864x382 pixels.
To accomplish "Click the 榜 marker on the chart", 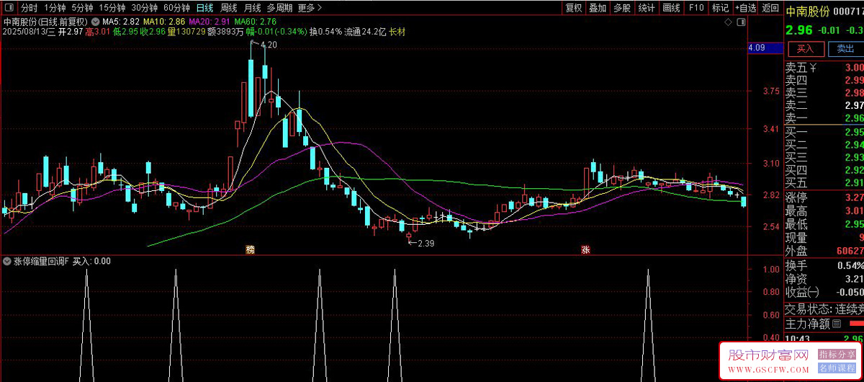I will 250,249.
